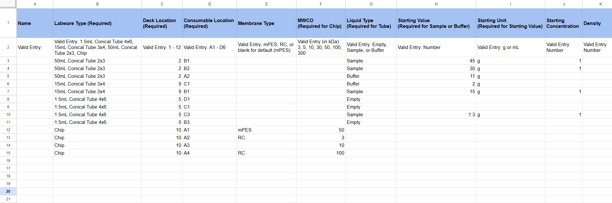Image resolution: width=612 pixels, height=203 pixels.
Task: Click the Chip cell in row 15
Action: pos(97,153)
